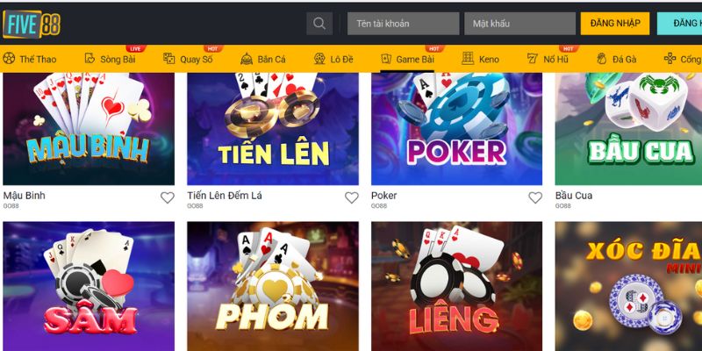Click the ĐĂNG NHẬP login button

pyautogui.click(x=615, y=24)
